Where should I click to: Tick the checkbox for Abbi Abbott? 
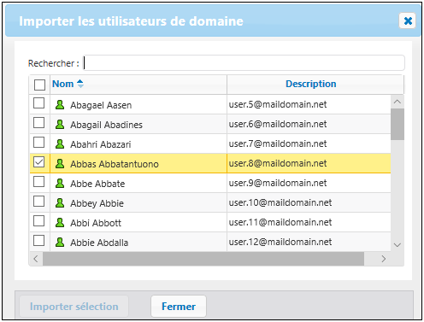click(38, 221)
